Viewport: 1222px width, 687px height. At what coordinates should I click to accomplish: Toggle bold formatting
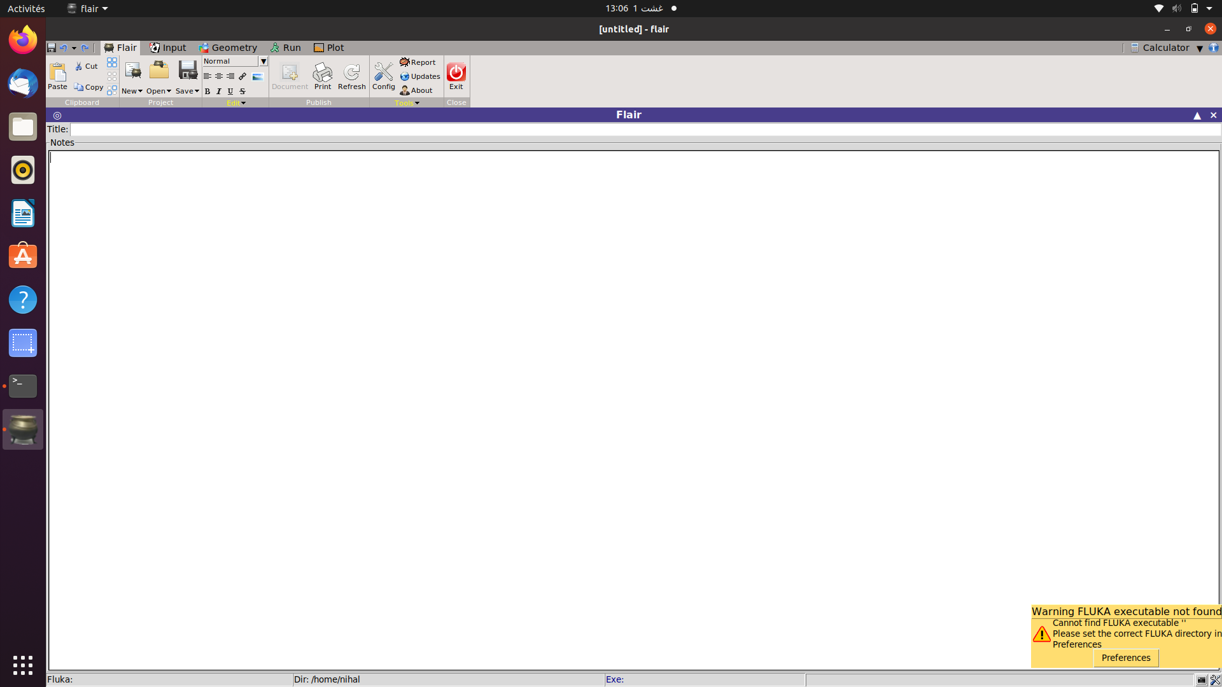207,92
